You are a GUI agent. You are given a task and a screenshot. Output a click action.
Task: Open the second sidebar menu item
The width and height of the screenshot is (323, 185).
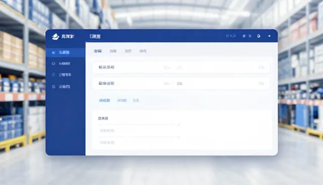65,63
